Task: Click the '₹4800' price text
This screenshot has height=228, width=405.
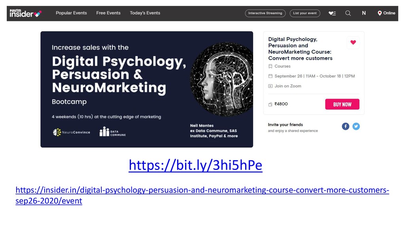Action: [x=281, y=104]
